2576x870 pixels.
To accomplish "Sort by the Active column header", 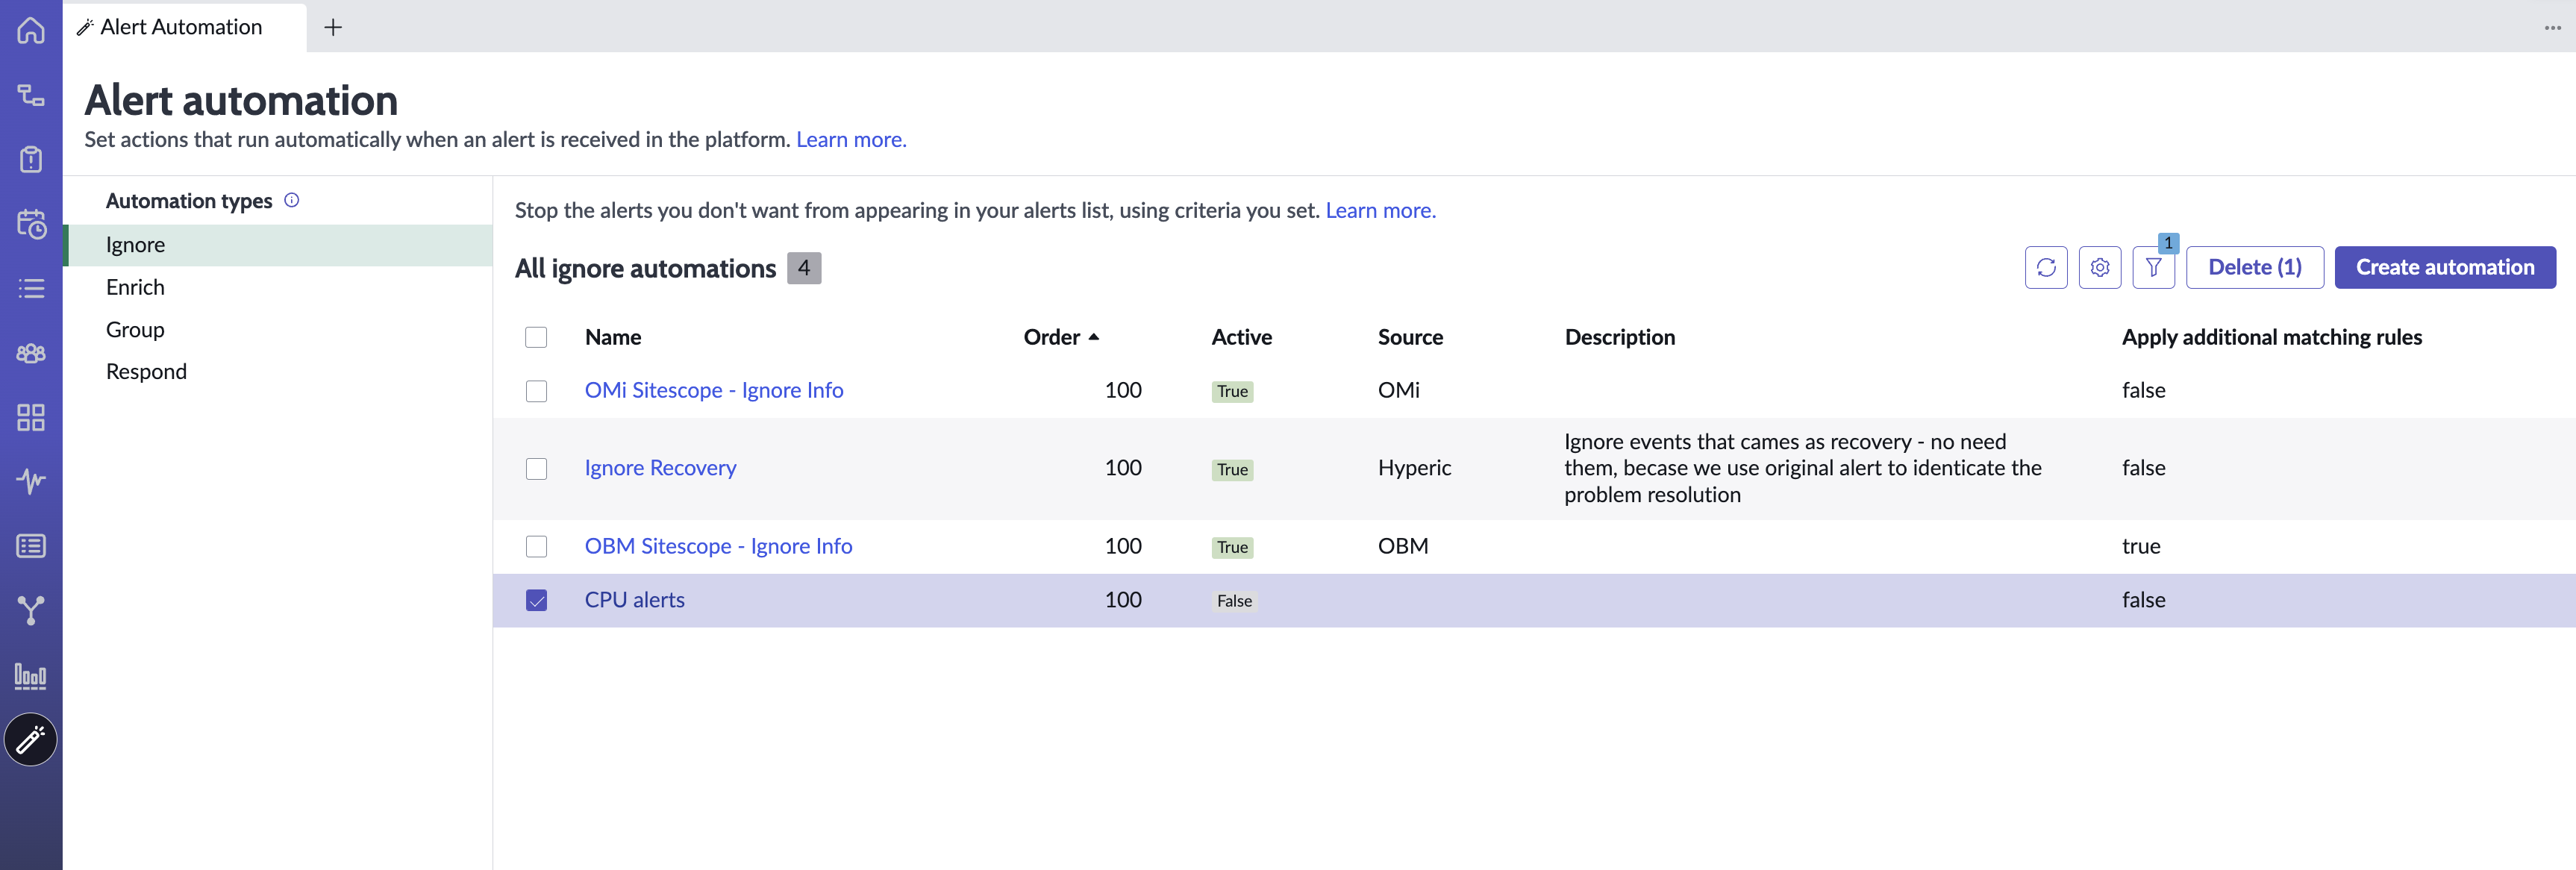I will [x=1241, y=337].
